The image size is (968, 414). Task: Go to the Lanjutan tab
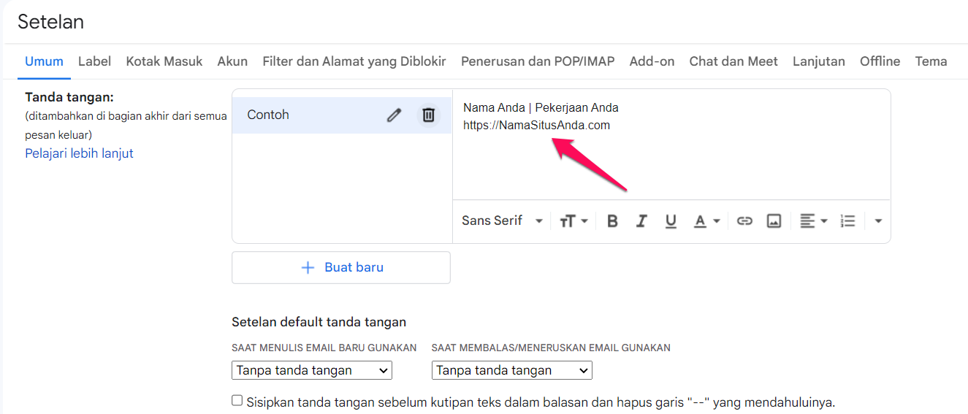point(819,61)
